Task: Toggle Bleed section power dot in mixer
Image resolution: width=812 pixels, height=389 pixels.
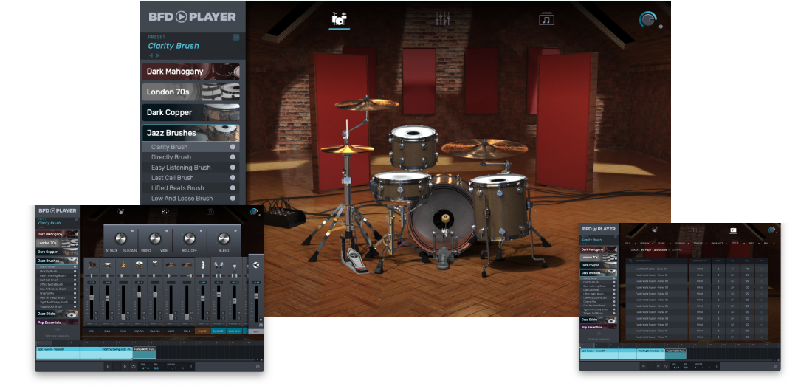Action: [x=235, y=230]
